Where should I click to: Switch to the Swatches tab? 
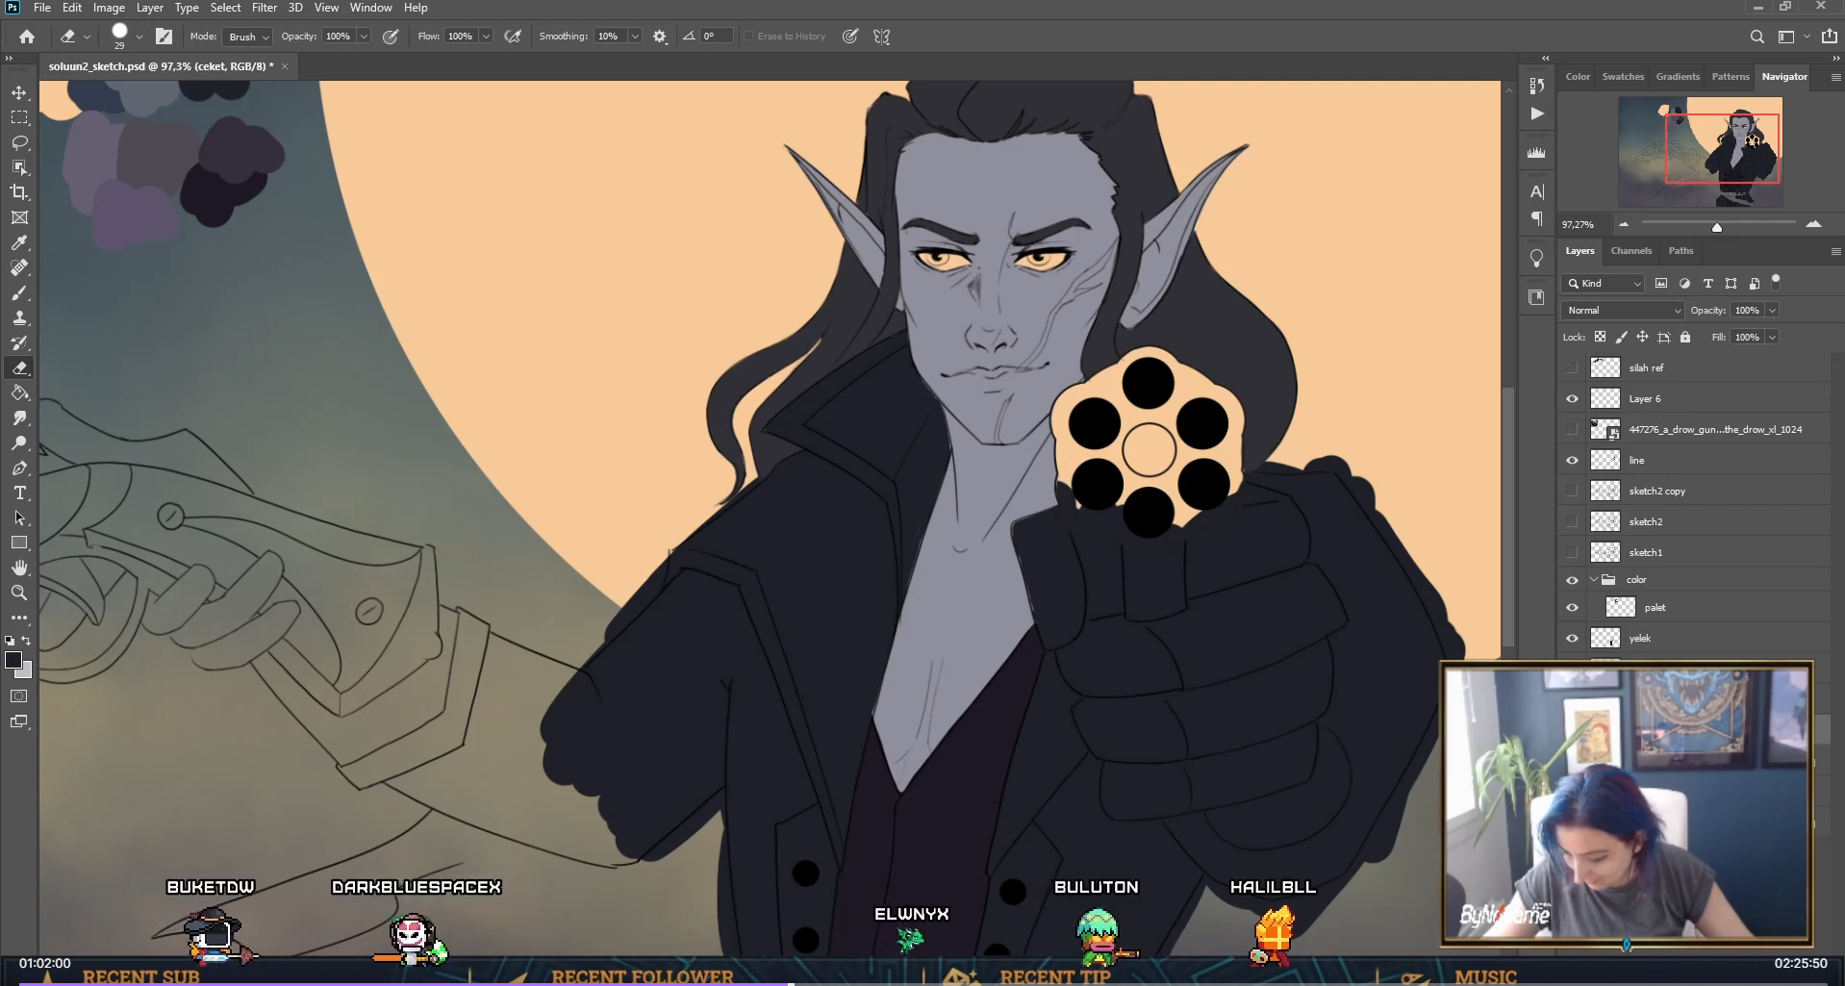(x=1623, y=77)
